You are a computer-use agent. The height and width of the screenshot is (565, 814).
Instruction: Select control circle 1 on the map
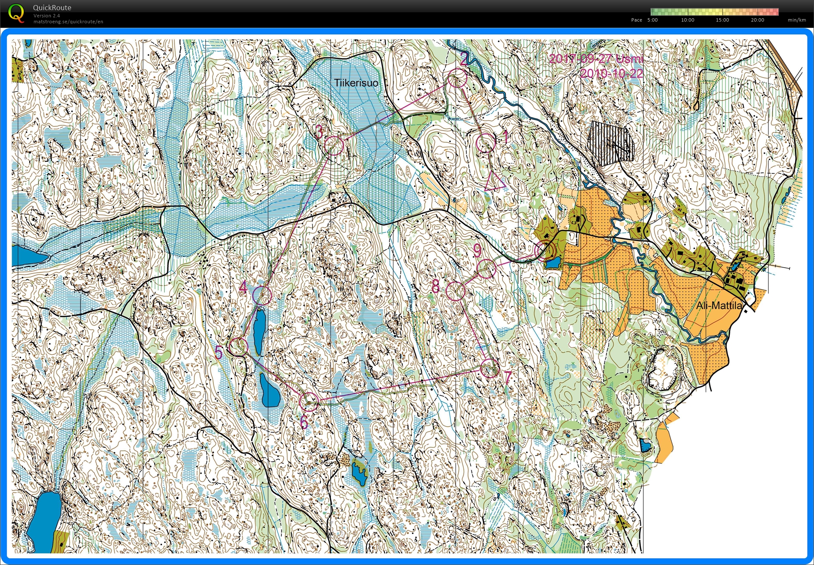[485, 143]
